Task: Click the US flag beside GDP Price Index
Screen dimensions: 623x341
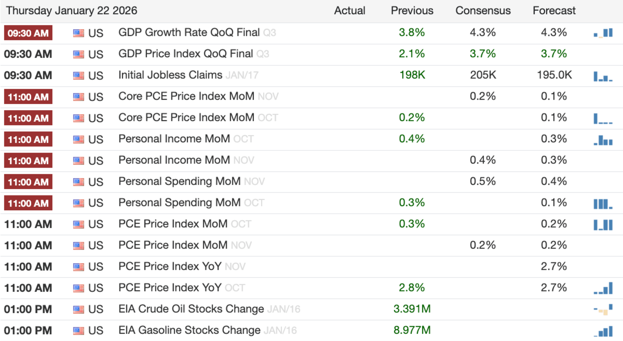Action: click(x=79, y=54)
